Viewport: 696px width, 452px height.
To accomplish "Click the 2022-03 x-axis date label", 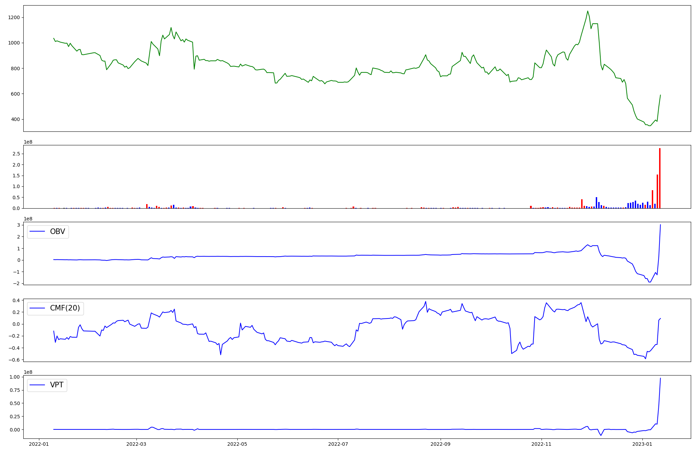I will 136,444.
